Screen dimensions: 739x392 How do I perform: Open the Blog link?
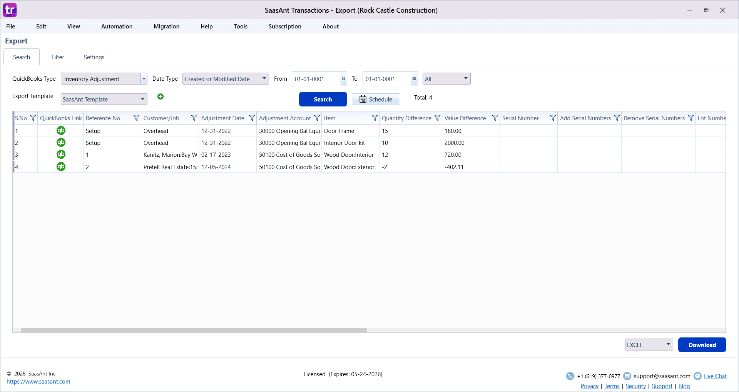point(684,386)
